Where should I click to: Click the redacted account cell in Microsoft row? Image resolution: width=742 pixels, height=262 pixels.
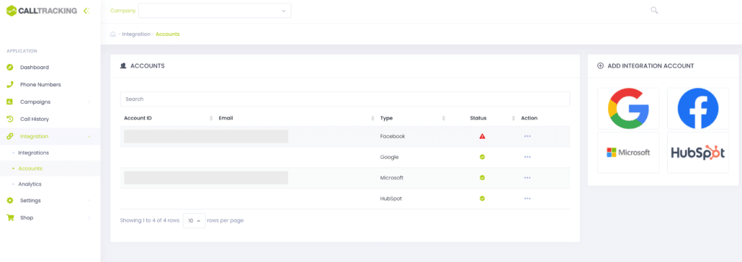(x=206, y=178)
